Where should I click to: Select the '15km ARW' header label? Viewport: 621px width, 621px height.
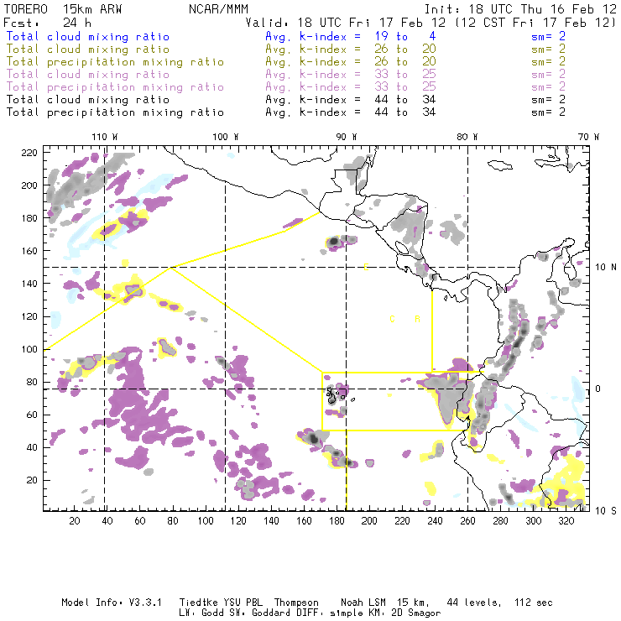pyautogui.click(x=92, y=9)
